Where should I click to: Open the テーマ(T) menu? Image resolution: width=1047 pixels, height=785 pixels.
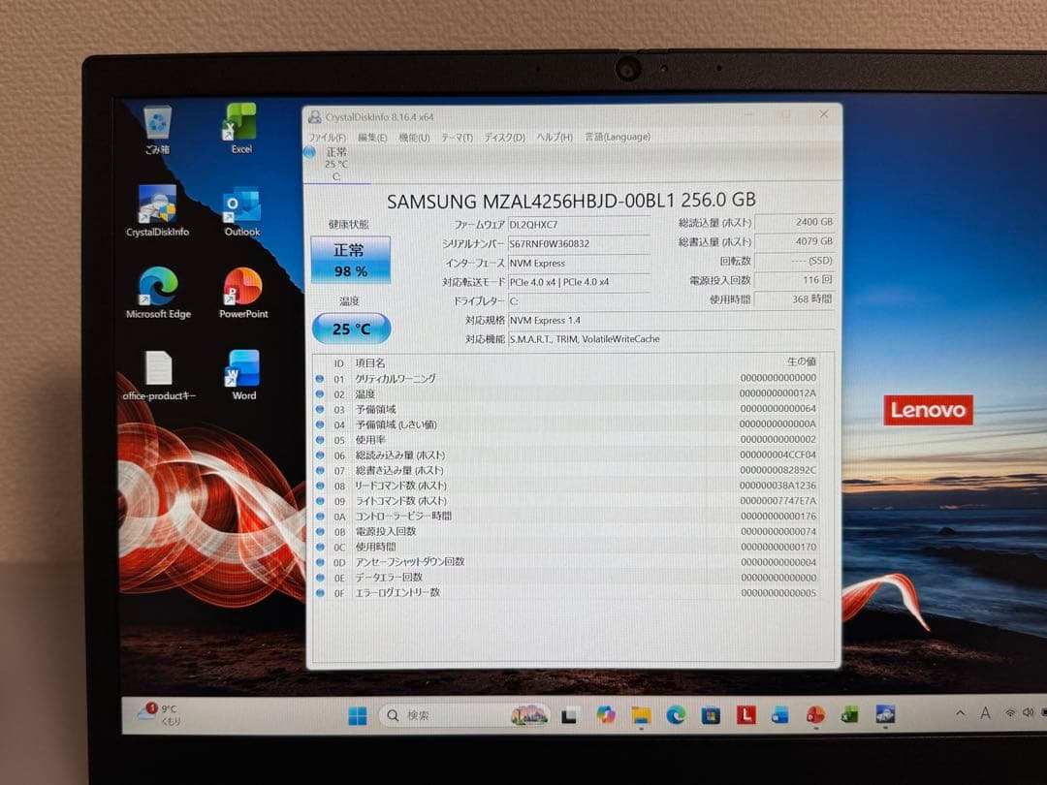(x=457, y=137)
